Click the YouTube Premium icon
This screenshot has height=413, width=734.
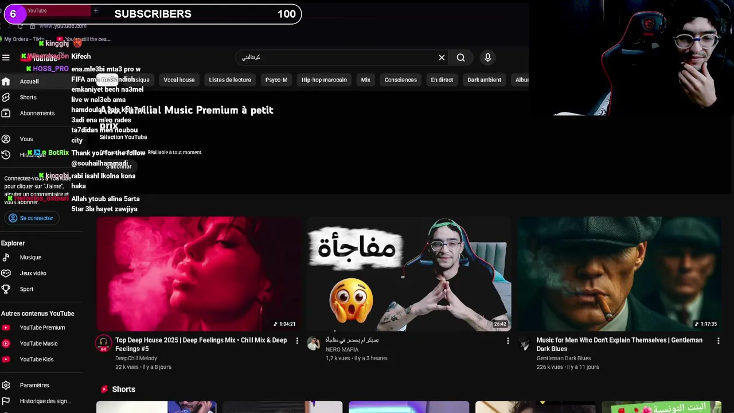[6, 328]
